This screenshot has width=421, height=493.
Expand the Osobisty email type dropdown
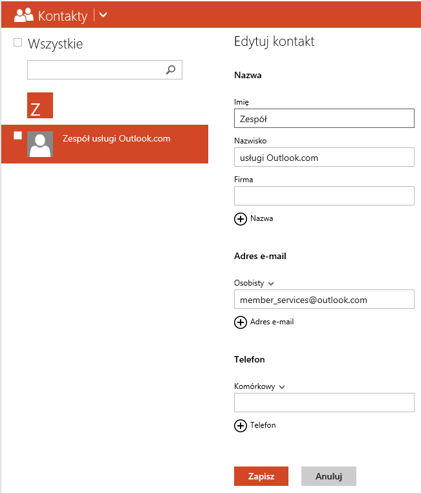(271, 283)
